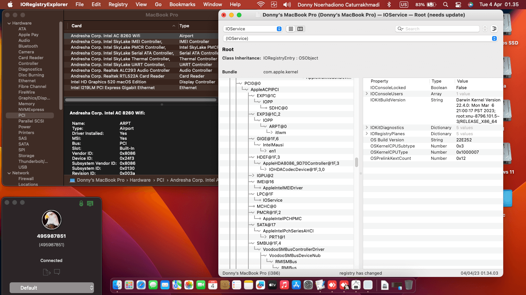Open Launchpad from the Dock
Viewport: 526px width, 295px height.
coord(129,285)
